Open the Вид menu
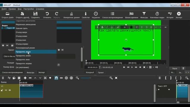The height and width of the screenshot is (107, 190). [20, 9]
